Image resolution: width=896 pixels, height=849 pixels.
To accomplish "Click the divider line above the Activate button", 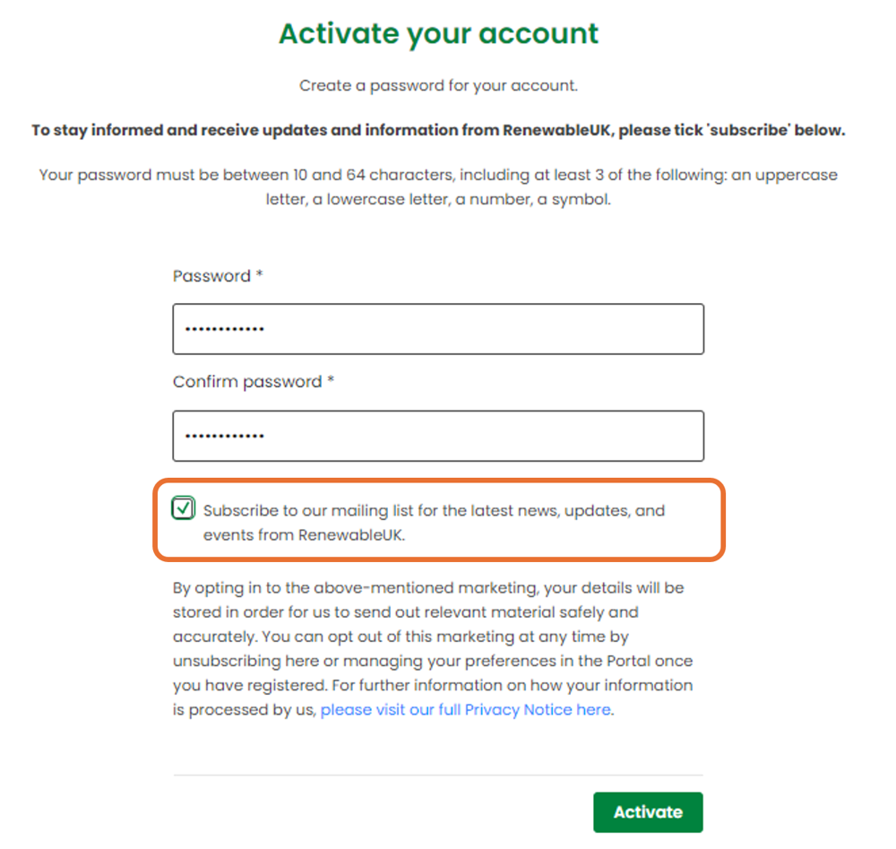I will pyautogui.click(x=438, y=775).
